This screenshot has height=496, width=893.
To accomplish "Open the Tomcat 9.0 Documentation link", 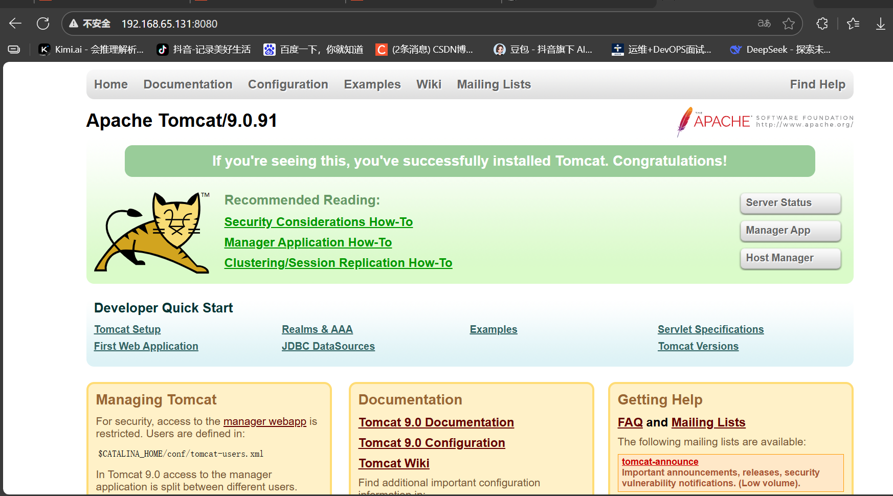I will 436,422.
